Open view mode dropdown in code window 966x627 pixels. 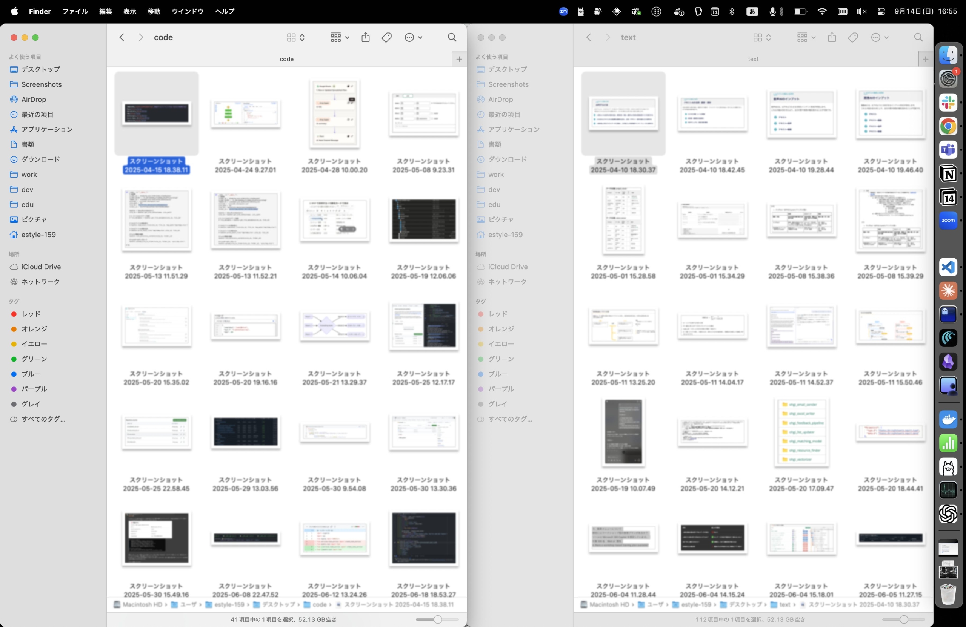[295, 37]
